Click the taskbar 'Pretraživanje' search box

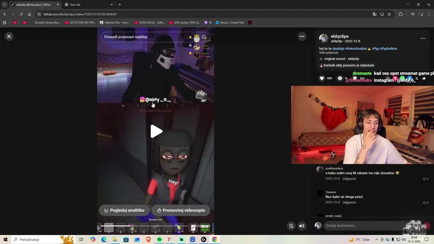pyautogui.click(x=42, y=240)
